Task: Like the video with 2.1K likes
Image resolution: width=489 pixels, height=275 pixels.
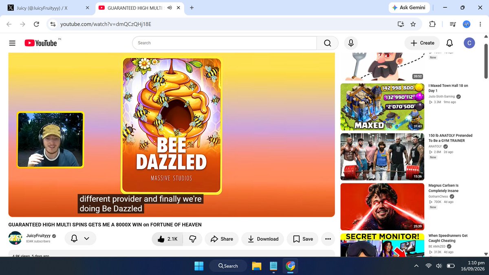Action: pyautogui.click(x=167, y=239)
